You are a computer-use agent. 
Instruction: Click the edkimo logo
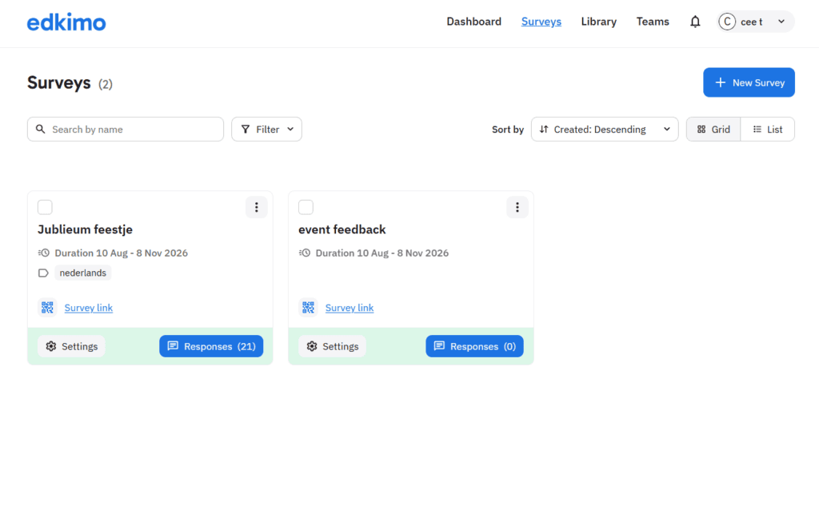tap(66, 22)
